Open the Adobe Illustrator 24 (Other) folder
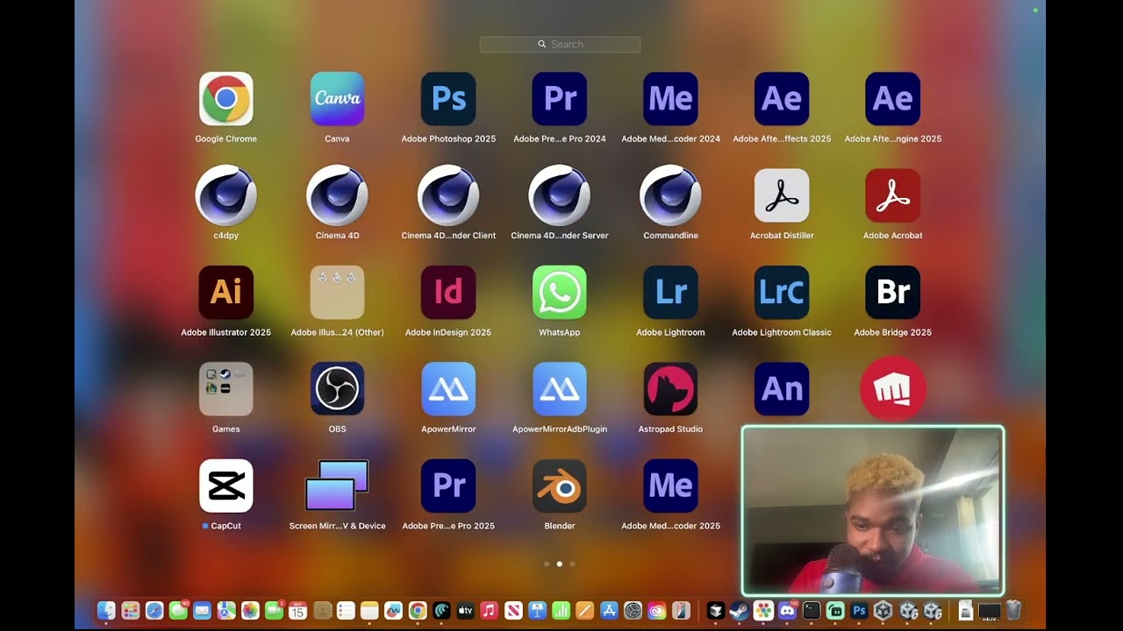 pos(337,293)
